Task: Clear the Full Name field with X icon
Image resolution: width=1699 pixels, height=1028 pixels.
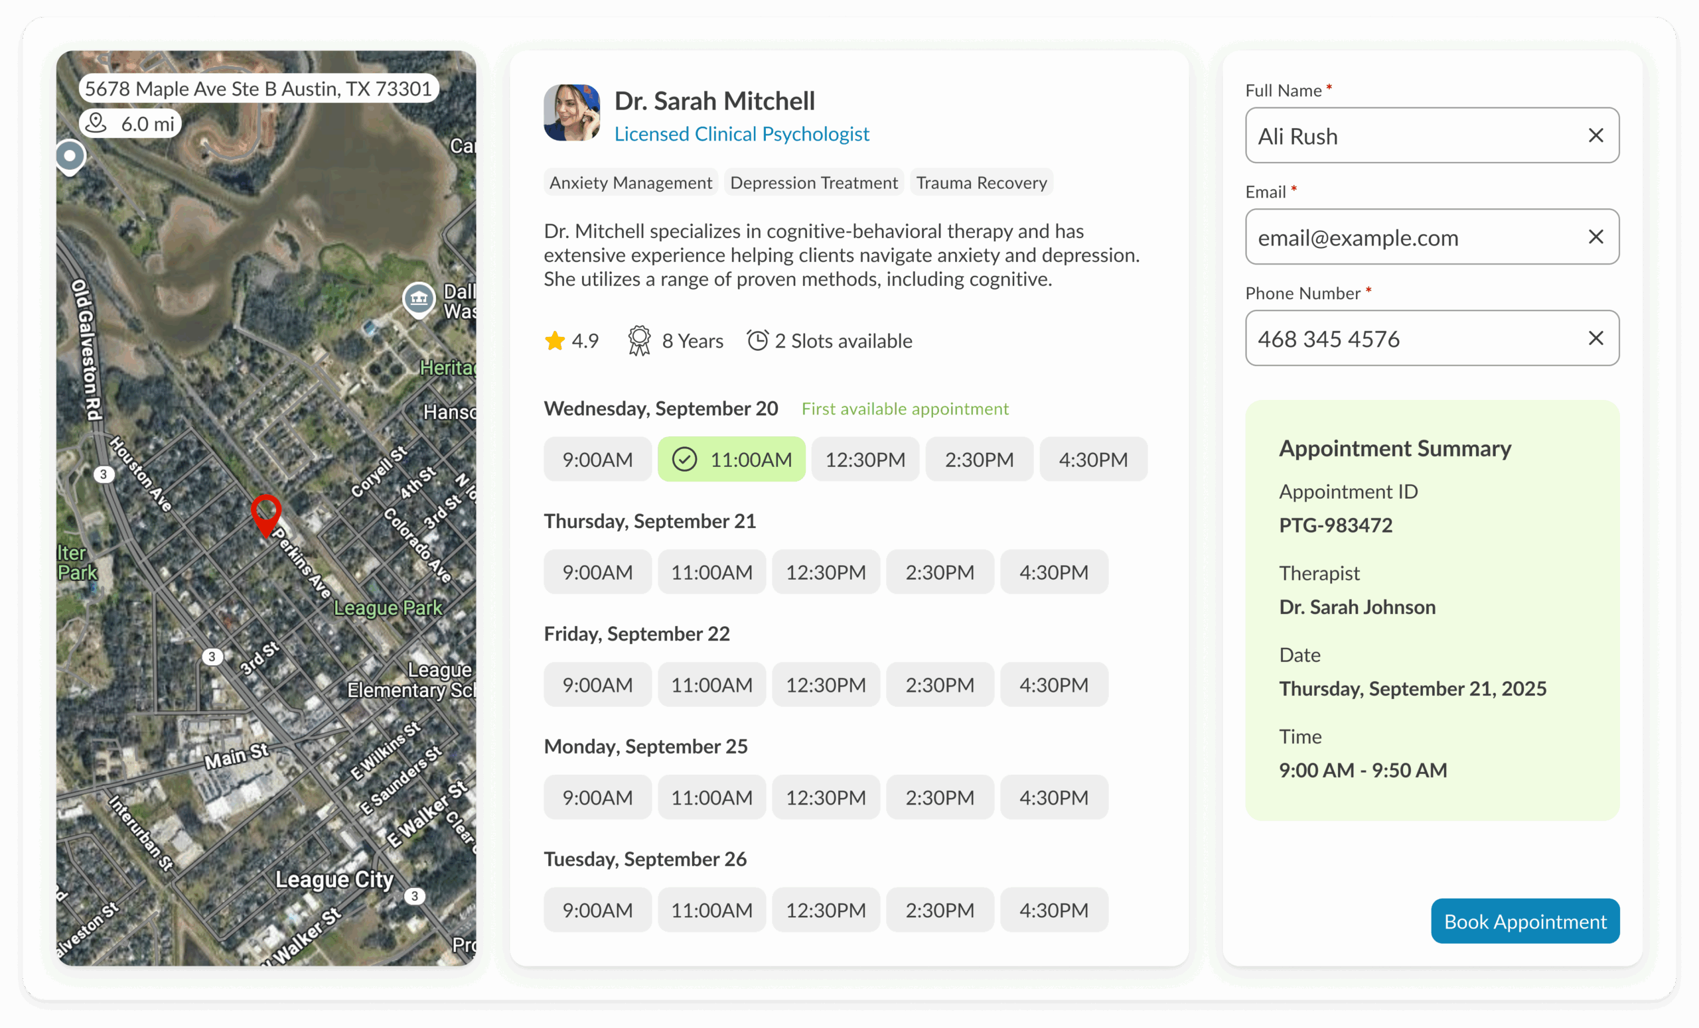Action: (x=1595, y=135)
